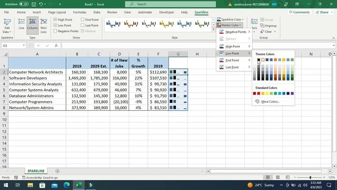Open the Marker Color dropdown

click(230, 25)
